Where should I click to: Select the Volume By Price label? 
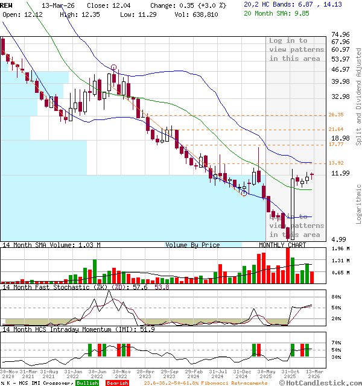(x=192, y=245)
